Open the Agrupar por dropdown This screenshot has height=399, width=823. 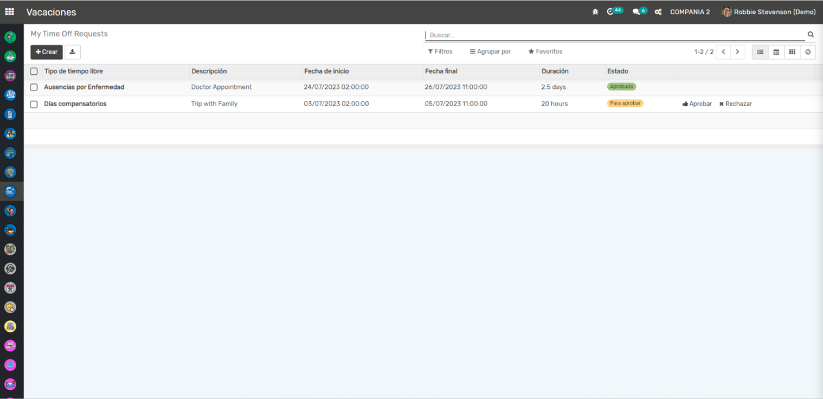[490, 52]
